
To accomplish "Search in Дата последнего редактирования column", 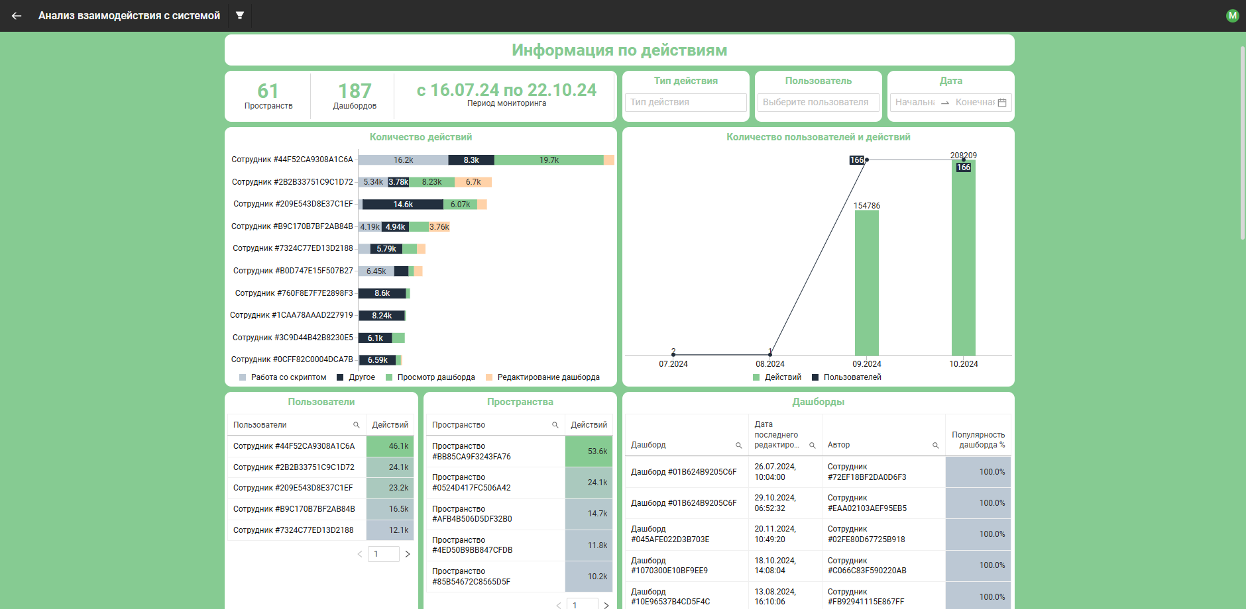I will (812, 445).
